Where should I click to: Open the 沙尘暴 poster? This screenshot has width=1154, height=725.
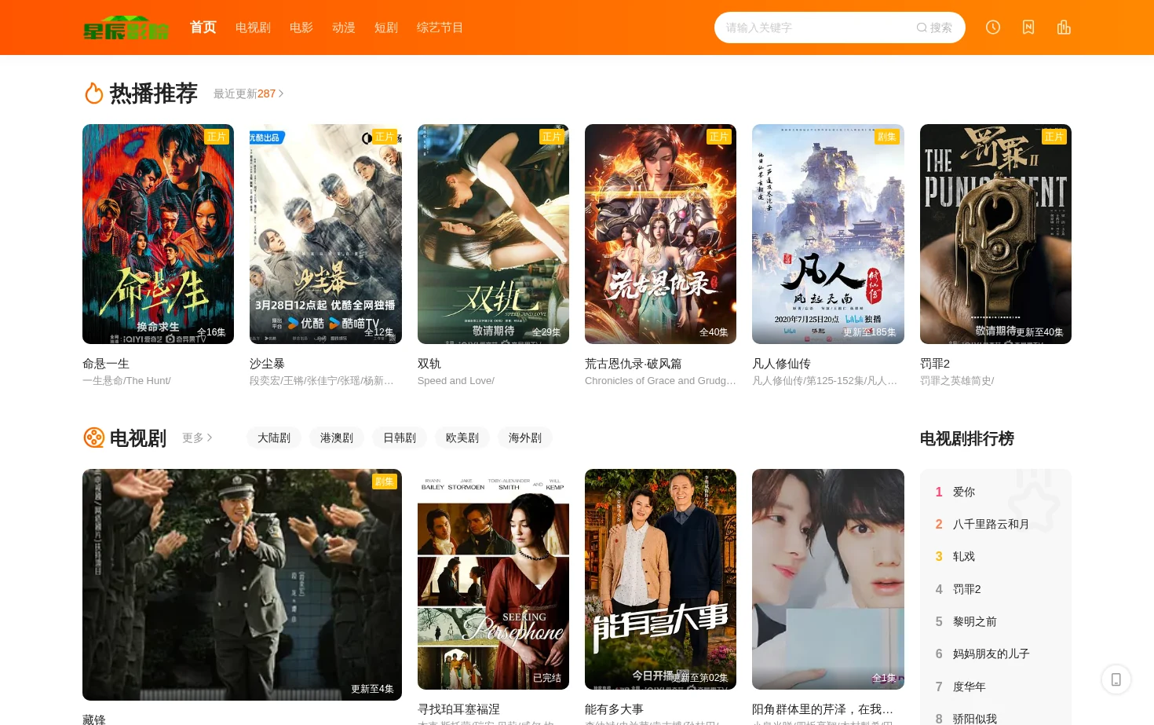tap(326, 234)
